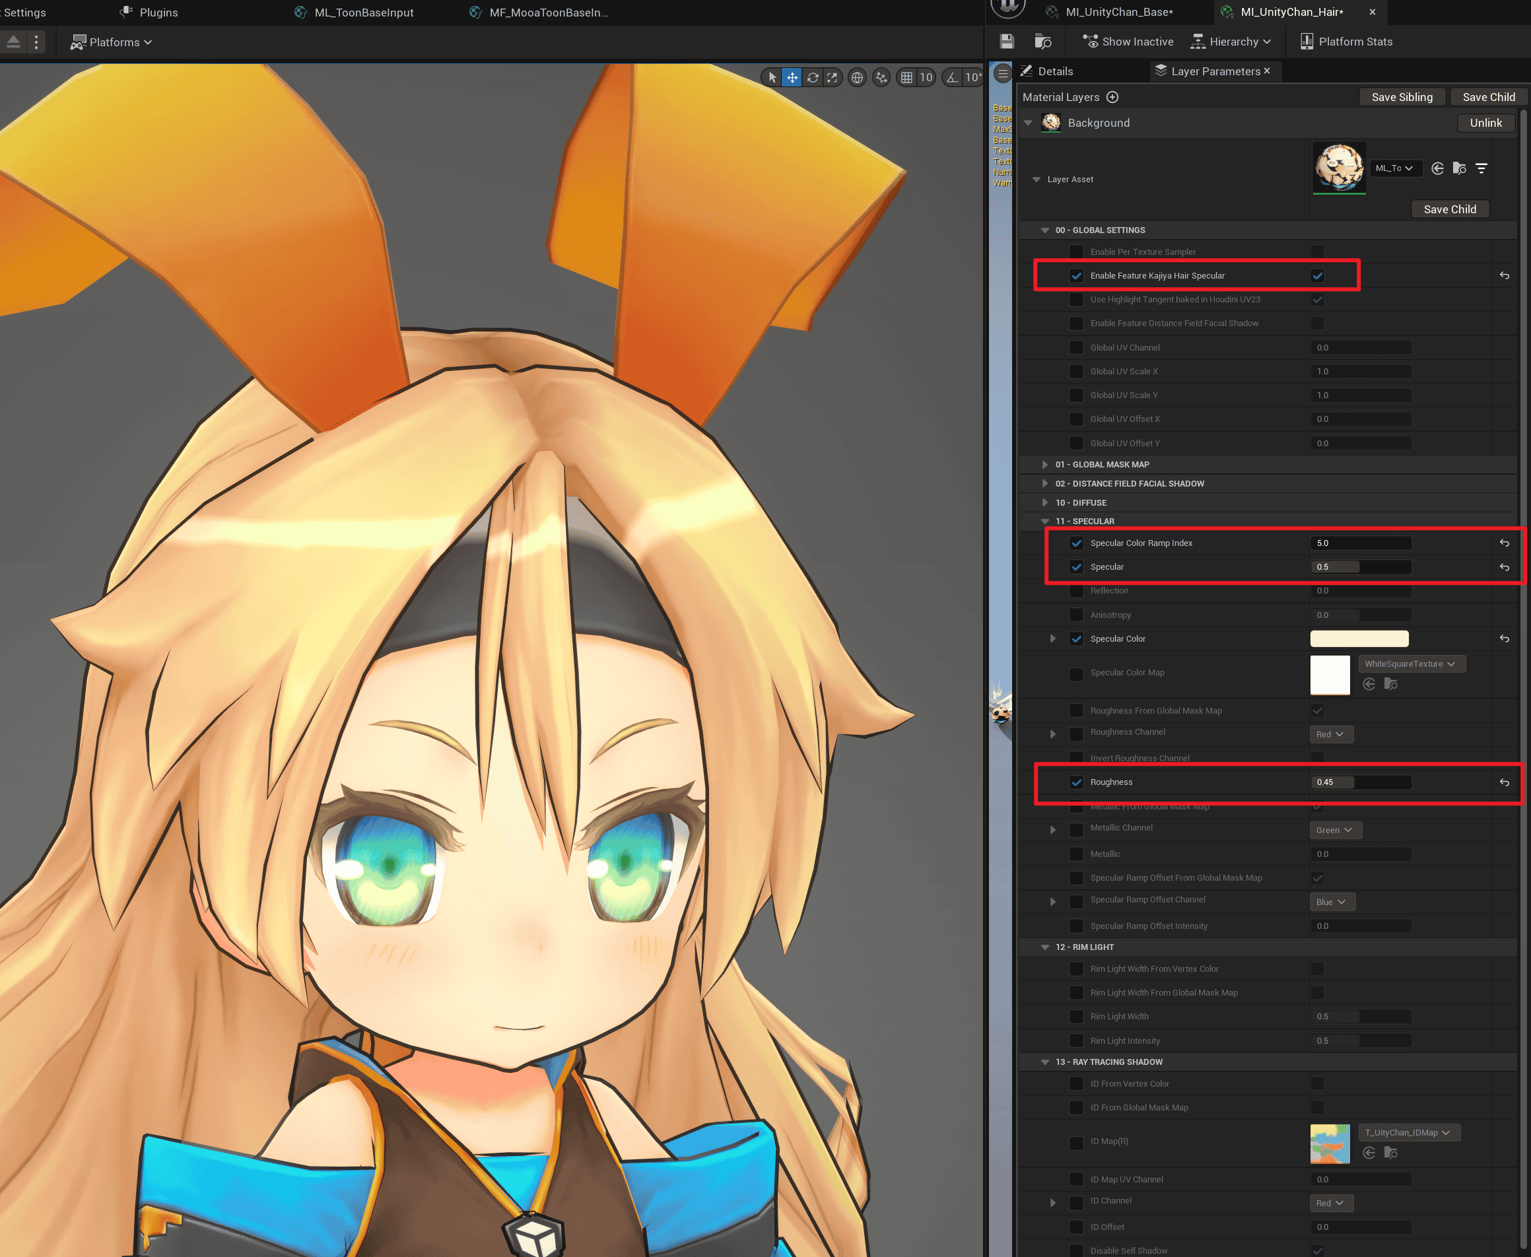Image resolution: width=1531 pixels, height=1257 pixels.
Task: Click the Save floppy disk icon
Action: (1007, 42)
